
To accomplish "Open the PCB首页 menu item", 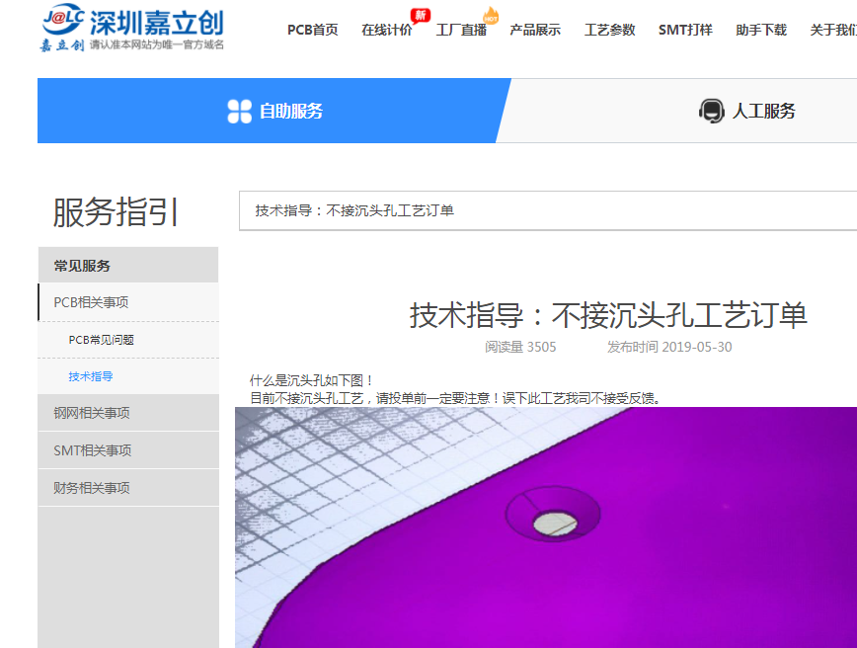I will [x=312, y=30].
